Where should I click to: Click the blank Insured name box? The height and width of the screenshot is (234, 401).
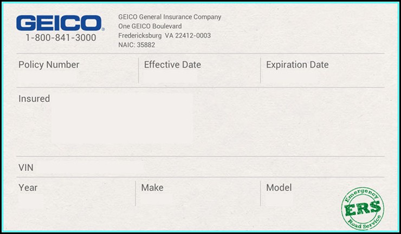[x=122, y=119]
